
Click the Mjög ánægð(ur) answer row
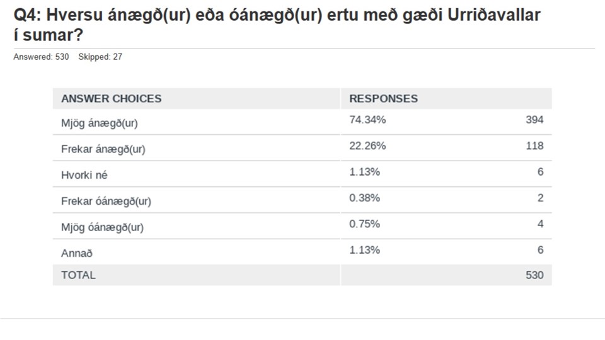click(302, 122)
